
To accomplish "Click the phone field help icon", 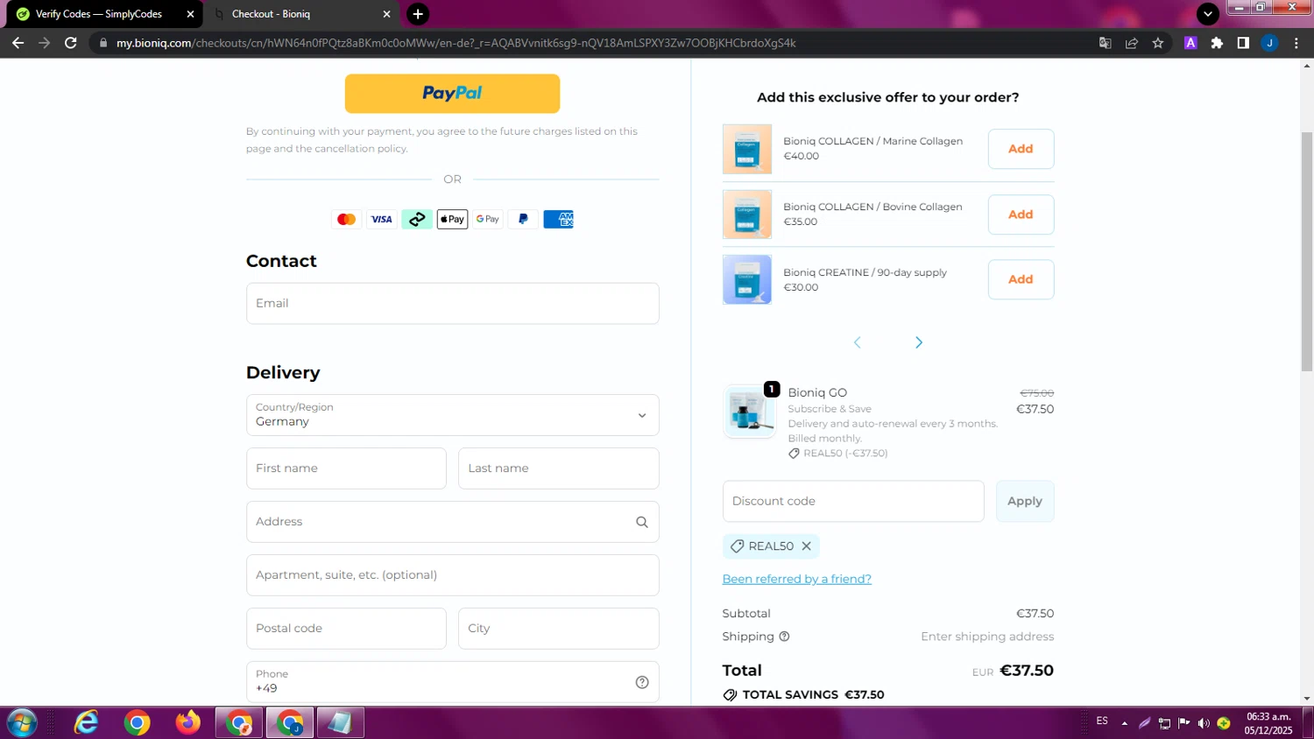I will tap(642, 682).
